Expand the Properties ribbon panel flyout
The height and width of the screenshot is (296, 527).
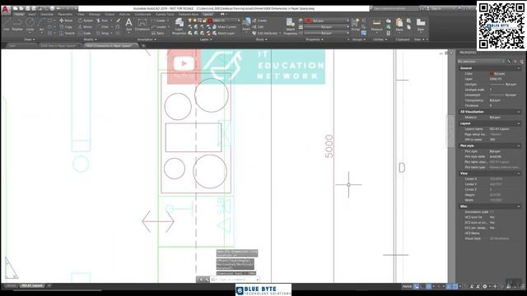(315, 39)
